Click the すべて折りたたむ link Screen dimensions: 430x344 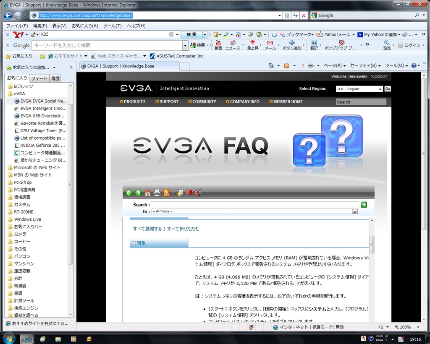184,229
